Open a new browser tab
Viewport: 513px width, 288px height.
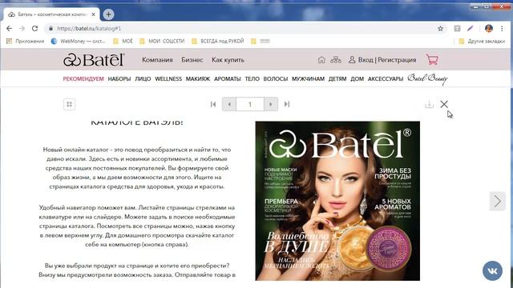pos(108,14)
